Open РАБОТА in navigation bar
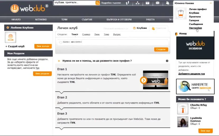Image resolution: width=219 pixels, height=136 pixels. pyautogui.click(x=150, y=20)
